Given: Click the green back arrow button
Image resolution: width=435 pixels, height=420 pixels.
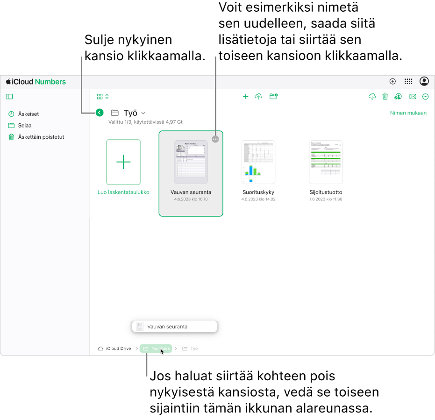Looking at the screenshot, I should coord(100,113).
